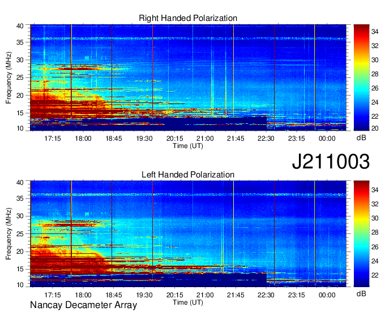Screen dimensions: 385x312
Task: Click "22" on the lower colorbar scale
Action: click(375, 275)
